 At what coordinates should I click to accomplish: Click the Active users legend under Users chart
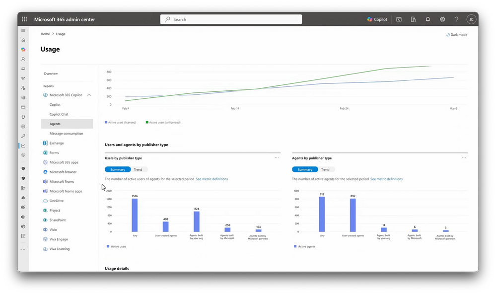(x=116, y=246)
